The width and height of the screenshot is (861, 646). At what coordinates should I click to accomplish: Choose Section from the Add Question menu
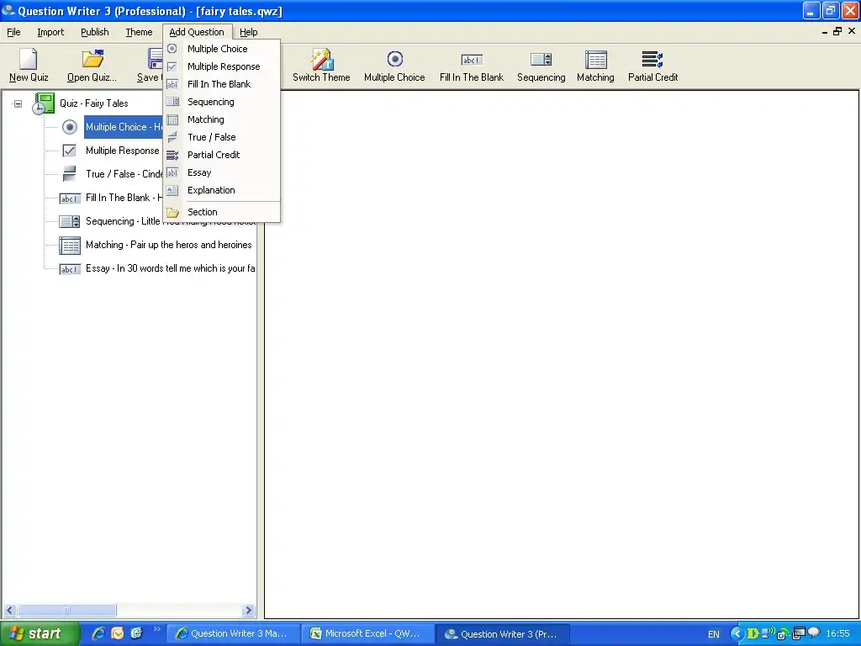[202, 212]
